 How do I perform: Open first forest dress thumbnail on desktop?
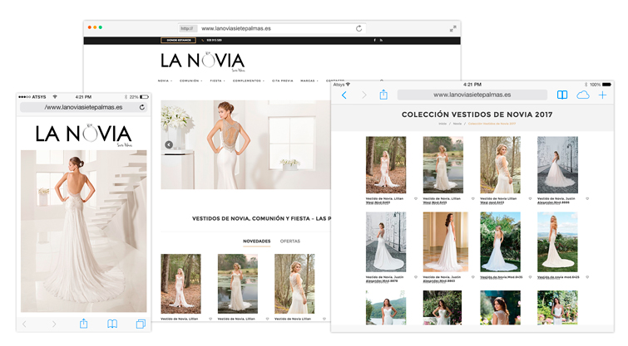(x=180, y=284)
